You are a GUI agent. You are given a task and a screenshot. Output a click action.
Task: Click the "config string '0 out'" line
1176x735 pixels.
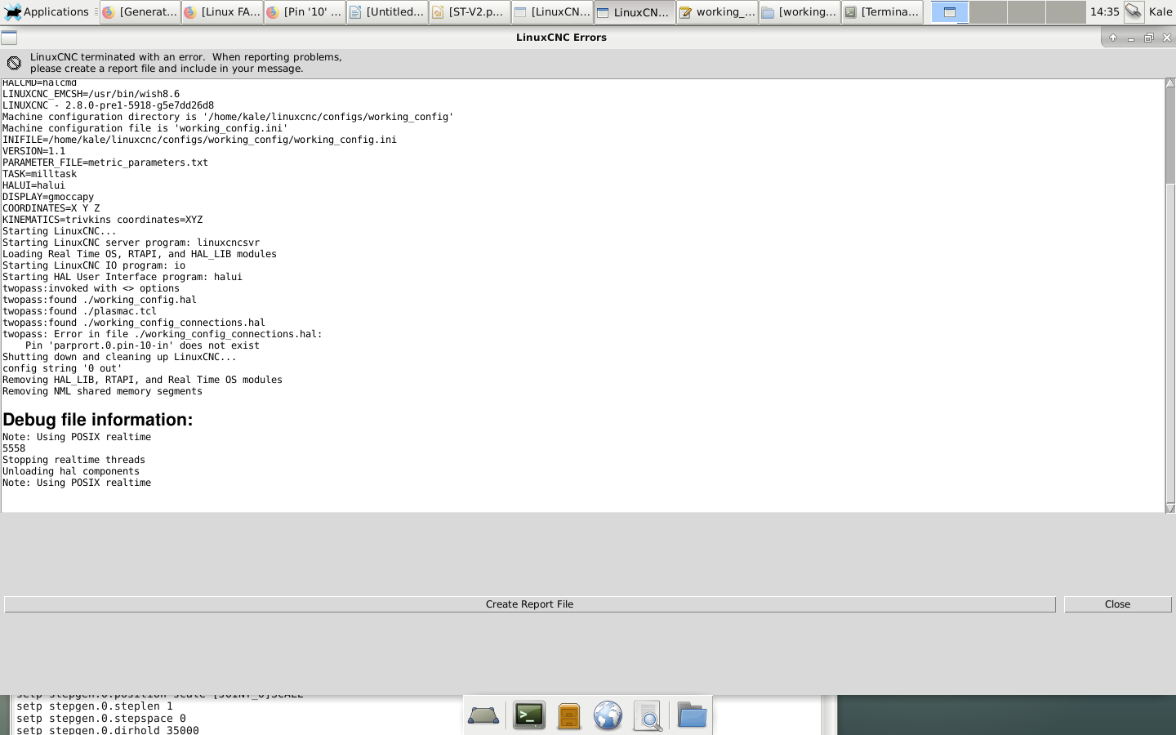point(62,368)
